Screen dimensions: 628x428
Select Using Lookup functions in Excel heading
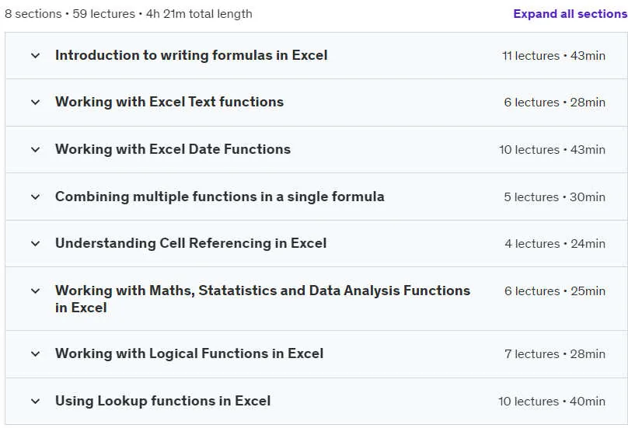[x=163, y=401]
